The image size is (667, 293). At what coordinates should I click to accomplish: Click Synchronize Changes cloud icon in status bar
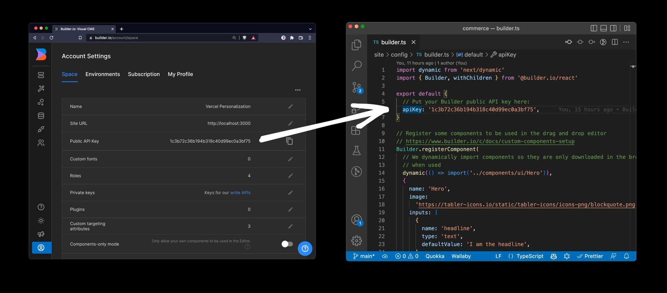[x=385, y=256]
